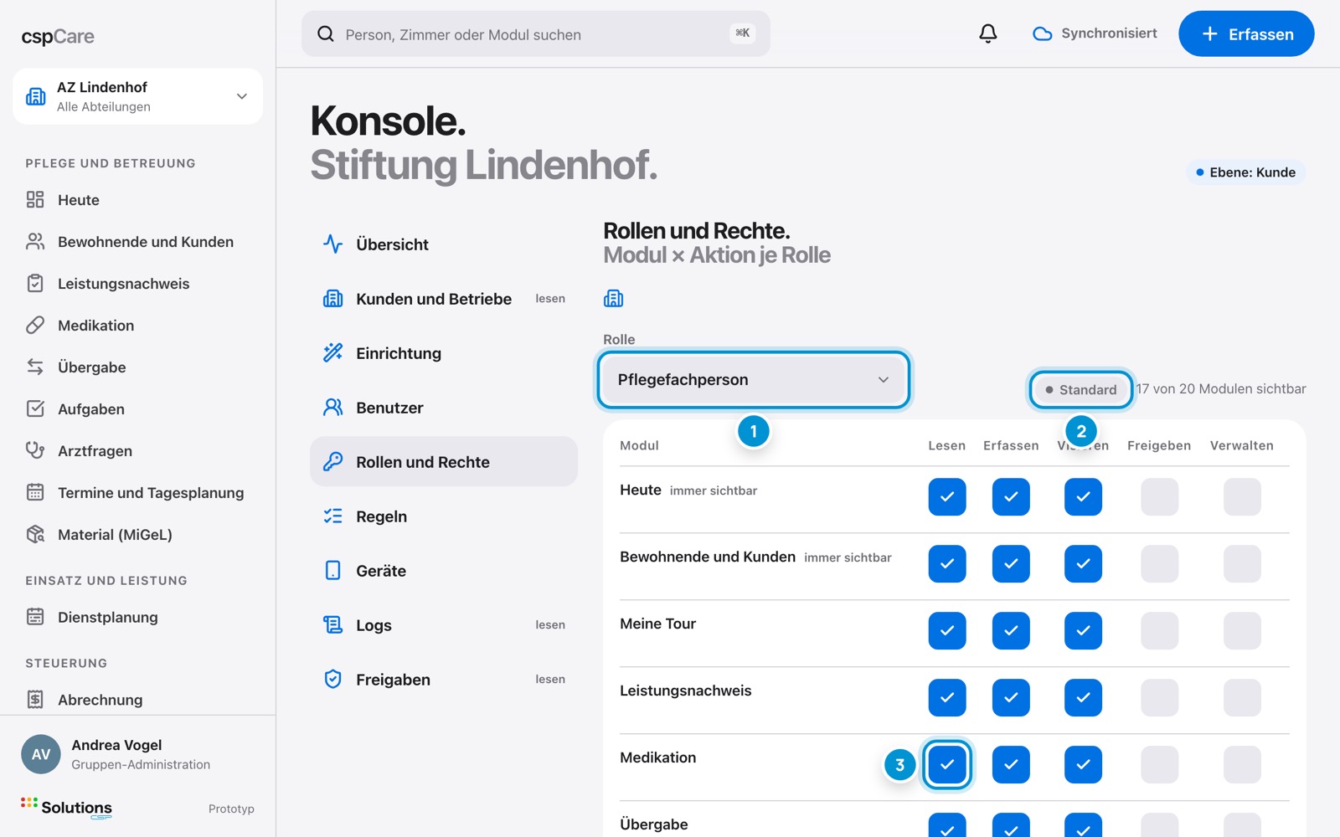Viewport: 1340px width, 837px height.
Task: Open the notifications bell
Action: pos(988,33)
